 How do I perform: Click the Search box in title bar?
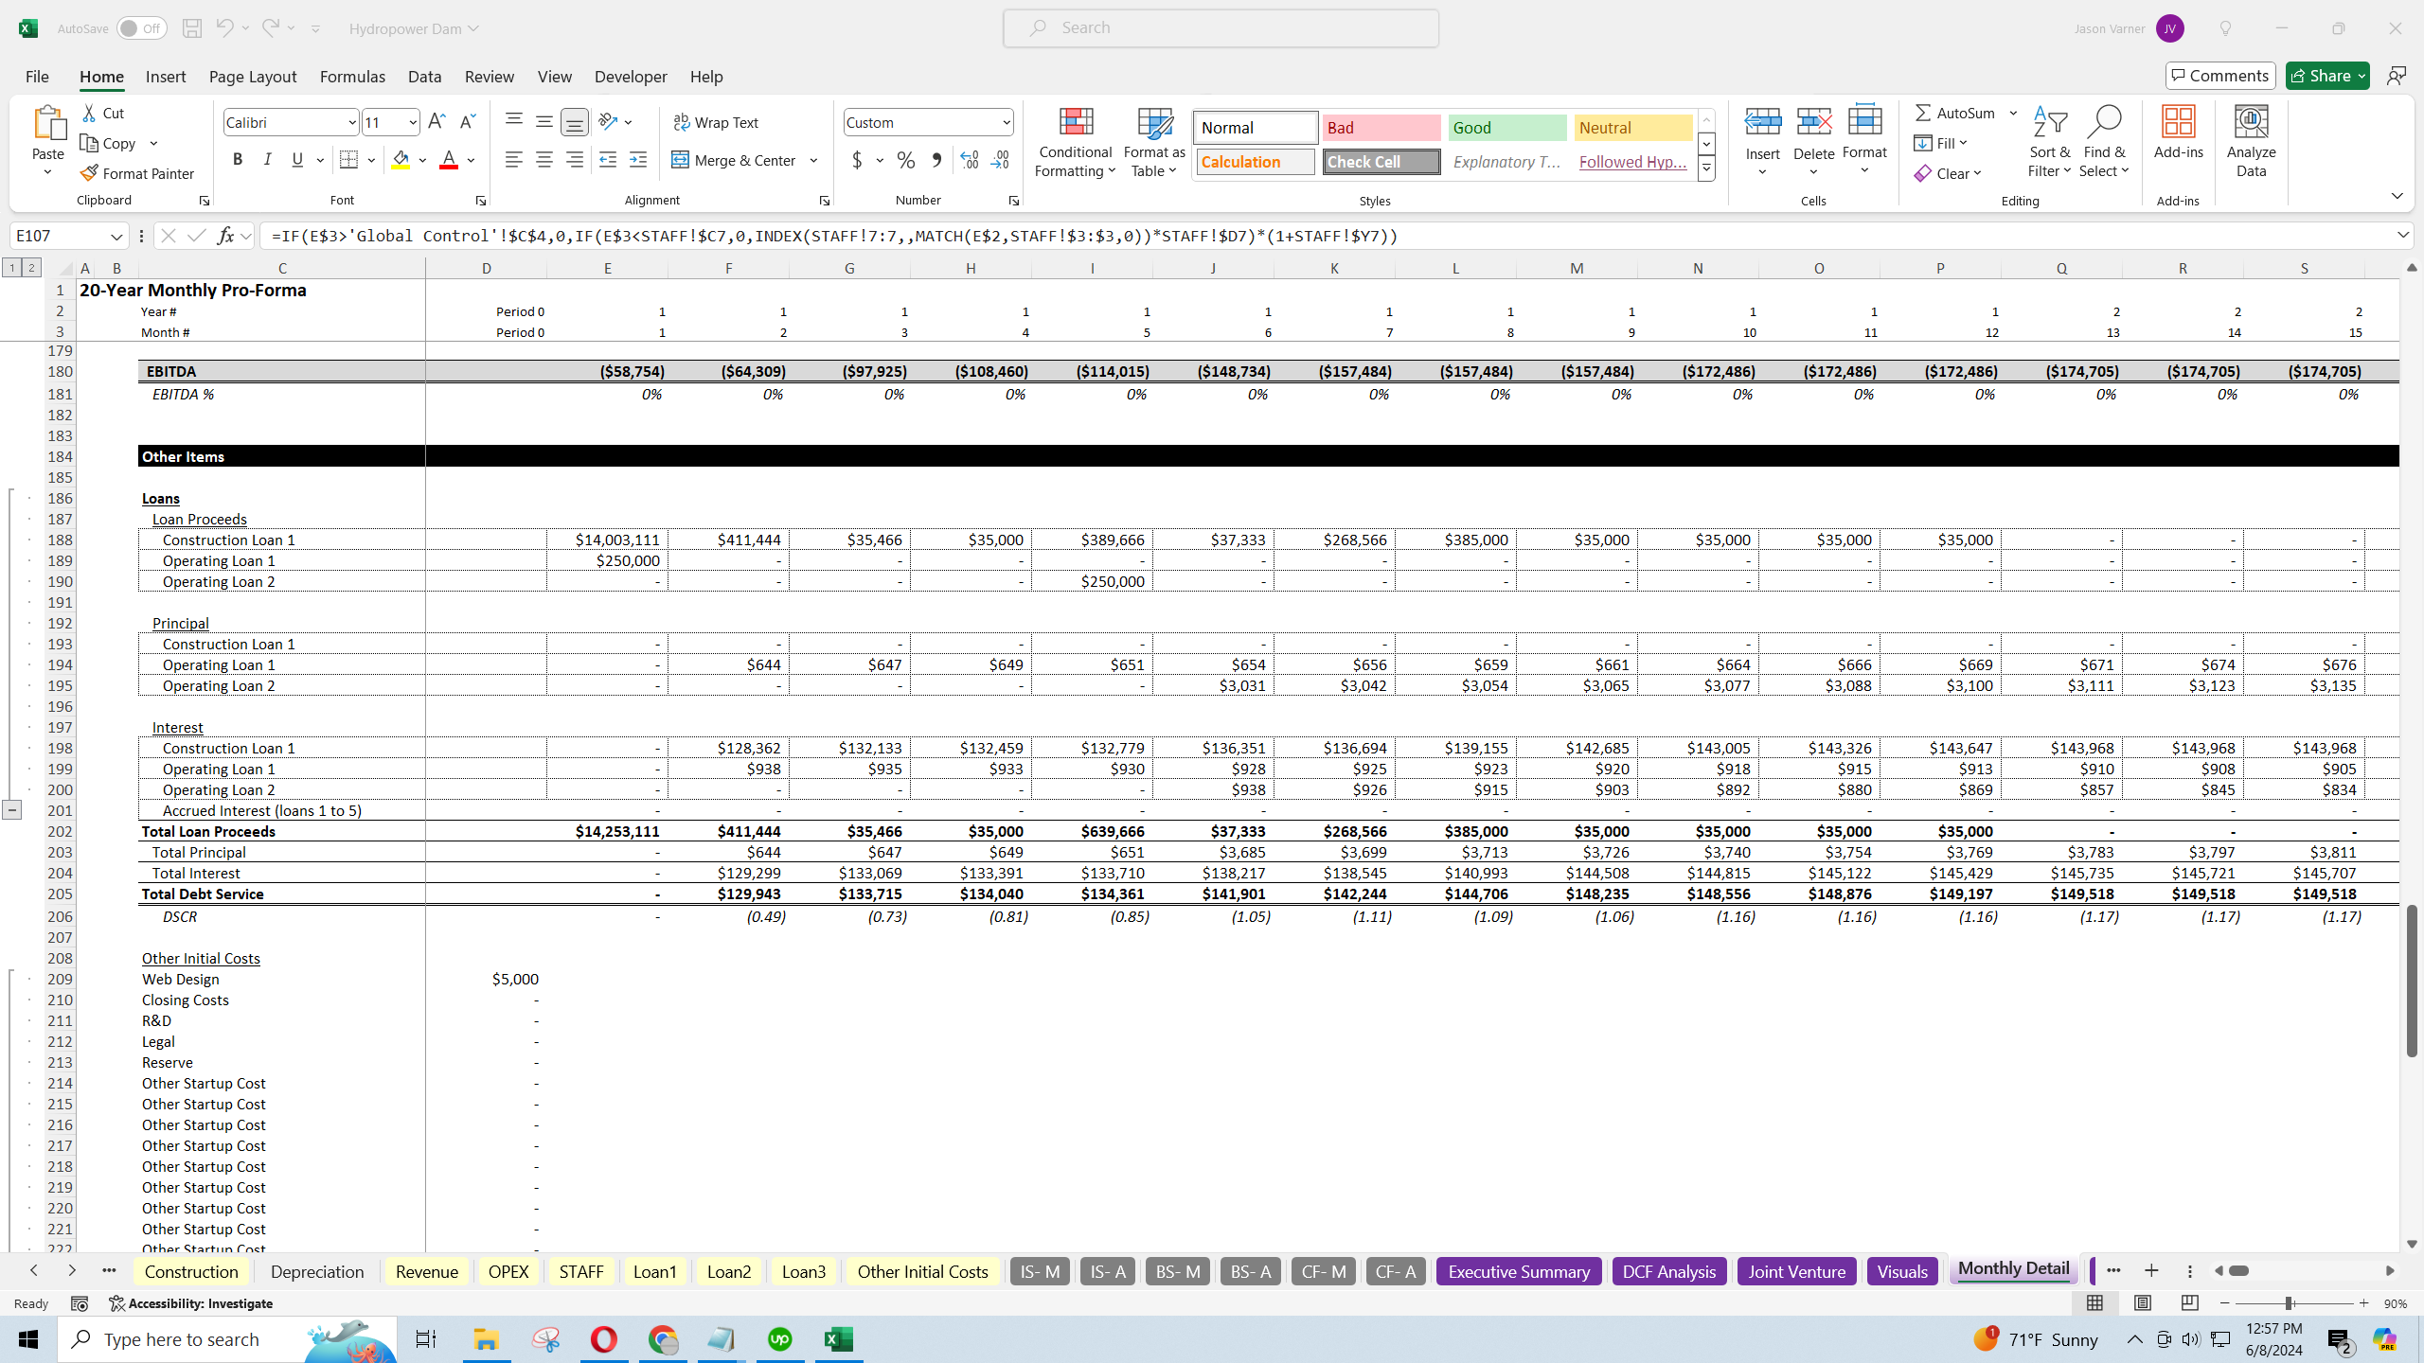tap(1221, 28)
